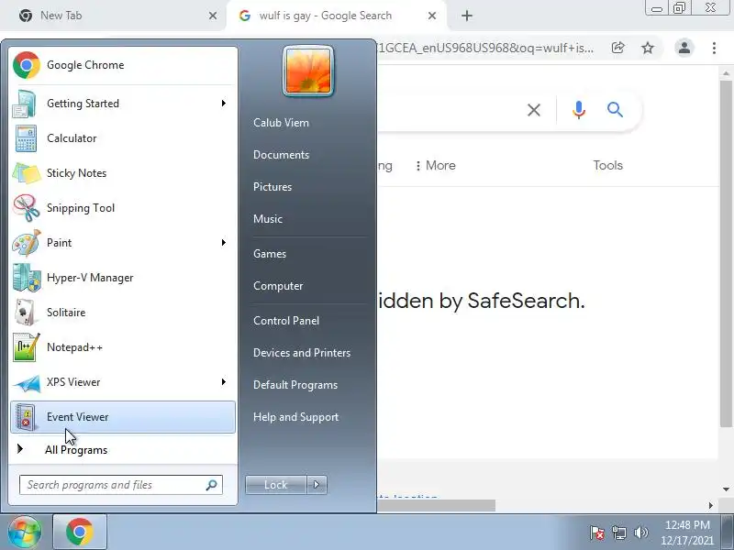Expand the Paint recent files arrow
734x550 pixels.
(x=224, y=243)
